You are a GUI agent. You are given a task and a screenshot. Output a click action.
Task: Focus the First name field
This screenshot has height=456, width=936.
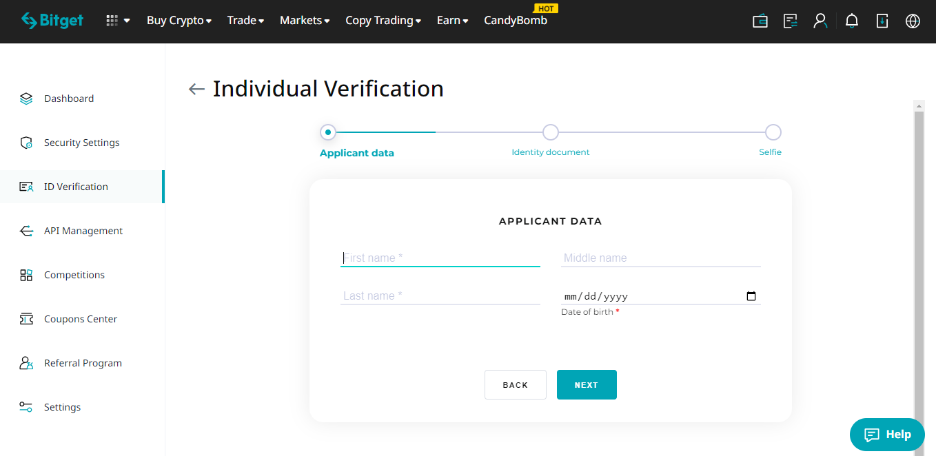[440, 258]
